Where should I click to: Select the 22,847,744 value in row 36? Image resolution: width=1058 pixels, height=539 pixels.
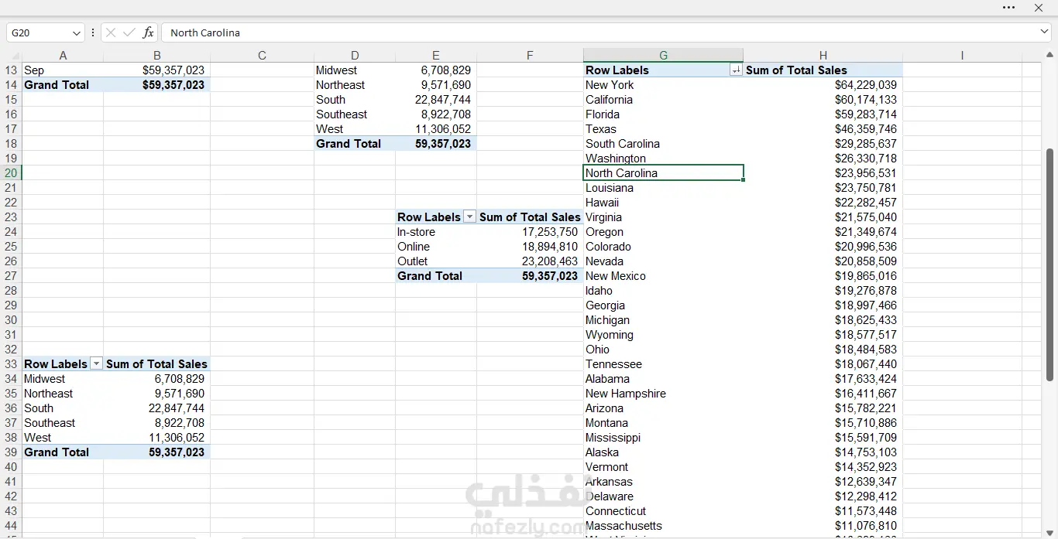tap(157, 408)
